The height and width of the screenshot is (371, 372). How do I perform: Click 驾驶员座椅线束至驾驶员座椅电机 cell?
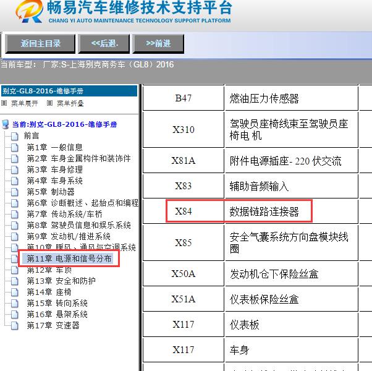pos(291,130)
